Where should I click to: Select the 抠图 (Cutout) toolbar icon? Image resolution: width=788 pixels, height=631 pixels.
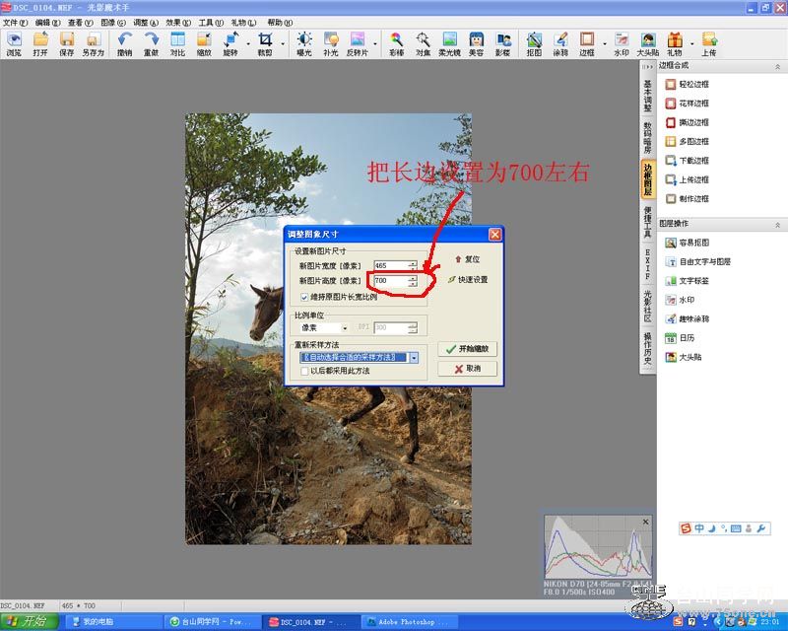tap(534, 43)
